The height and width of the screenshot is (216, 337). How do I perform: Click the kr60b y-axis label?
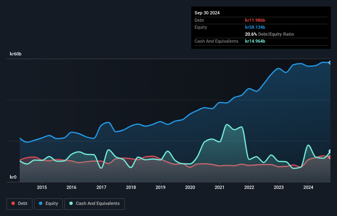point(16,54)
